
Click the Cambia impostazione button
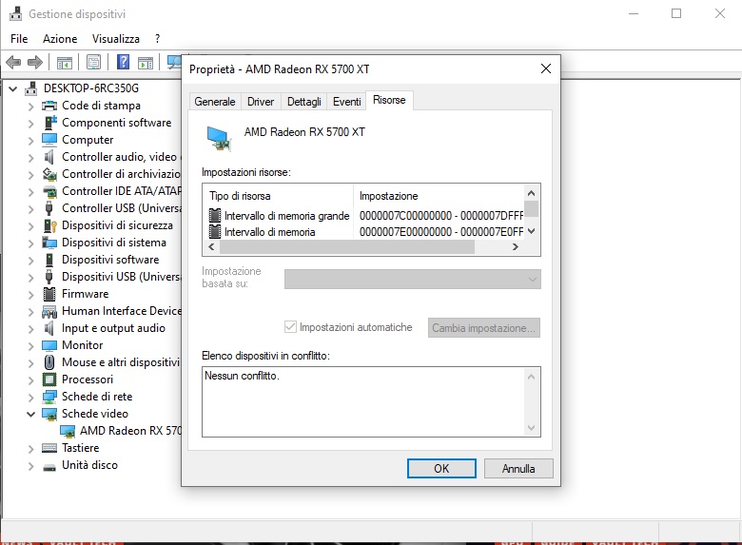coord(483,327)
